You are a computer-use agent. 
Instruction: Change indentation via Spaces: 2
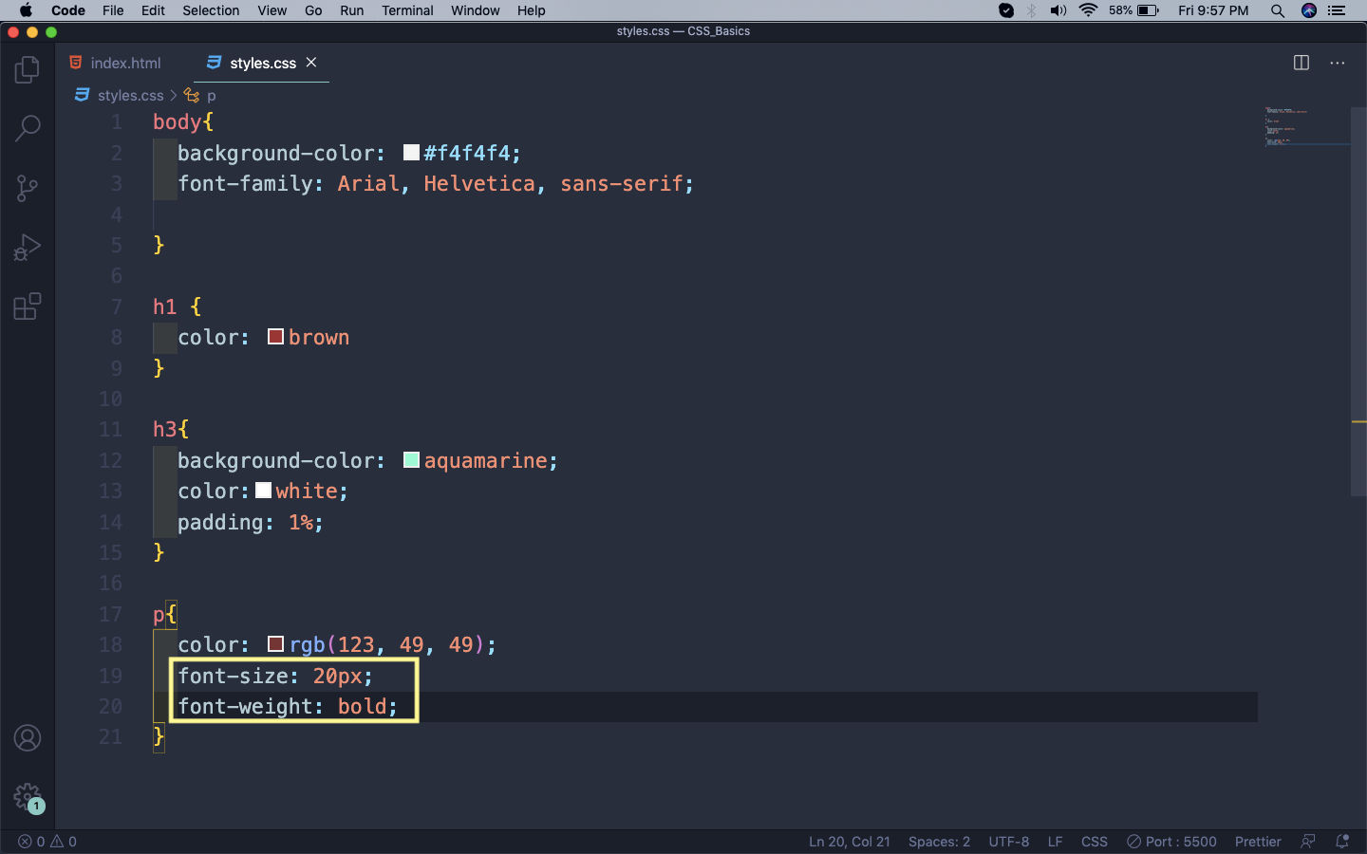[x=939, y=842]
